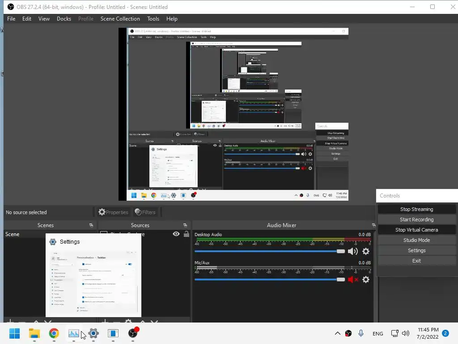Switch the ENG input language
Viewport: 458px width, 344px height.
pos(377,333)
